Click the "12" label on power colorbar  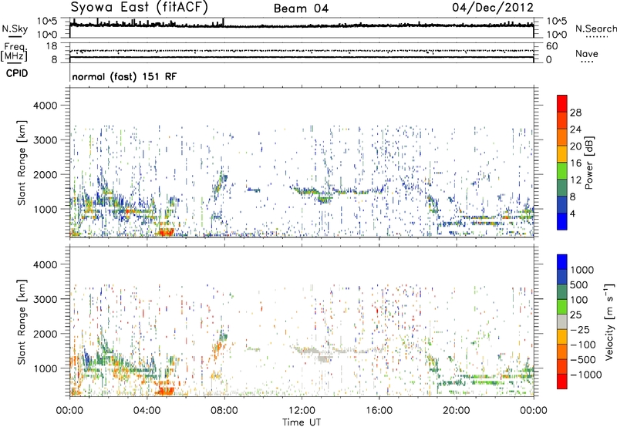[x=575, y=180]
